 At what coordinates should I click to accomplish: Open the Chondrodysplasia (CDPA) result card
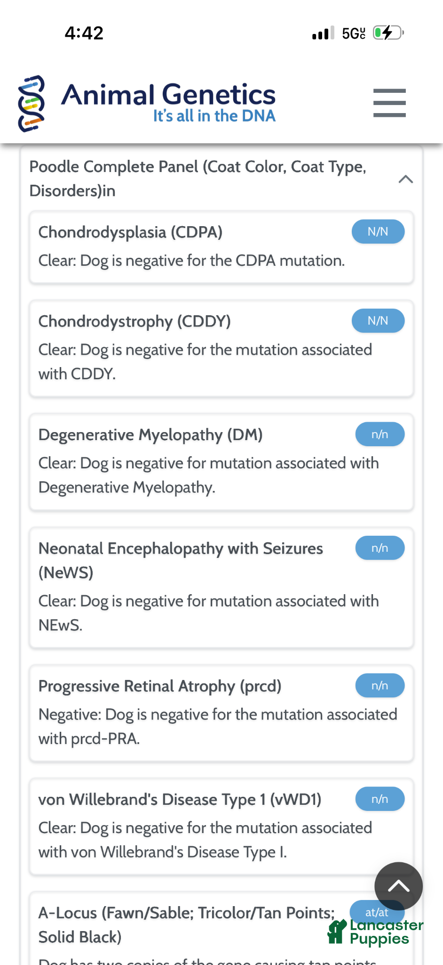pyautogui.click(x=221, y=247)
